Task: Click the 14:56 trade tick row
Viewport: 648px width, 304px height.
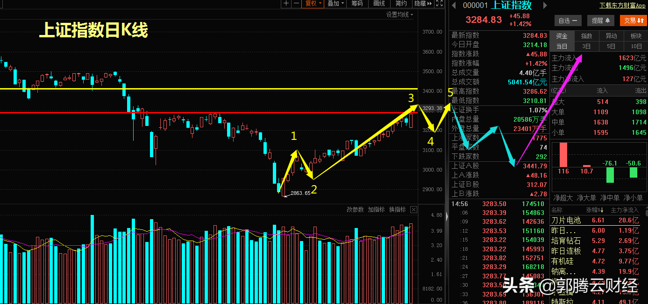Action: pyautogui.click(x=499, y=204)
